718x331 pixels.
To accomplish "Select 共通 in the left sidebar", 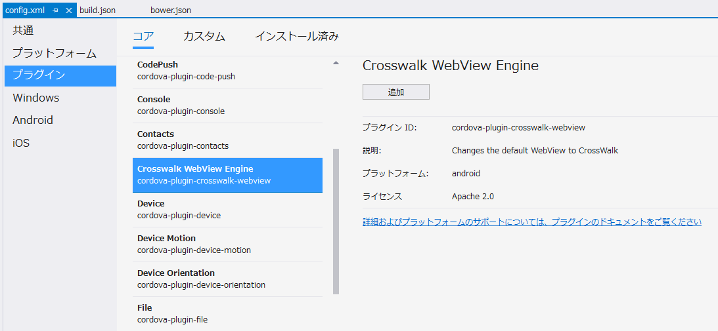I will [x=23, y=31].
